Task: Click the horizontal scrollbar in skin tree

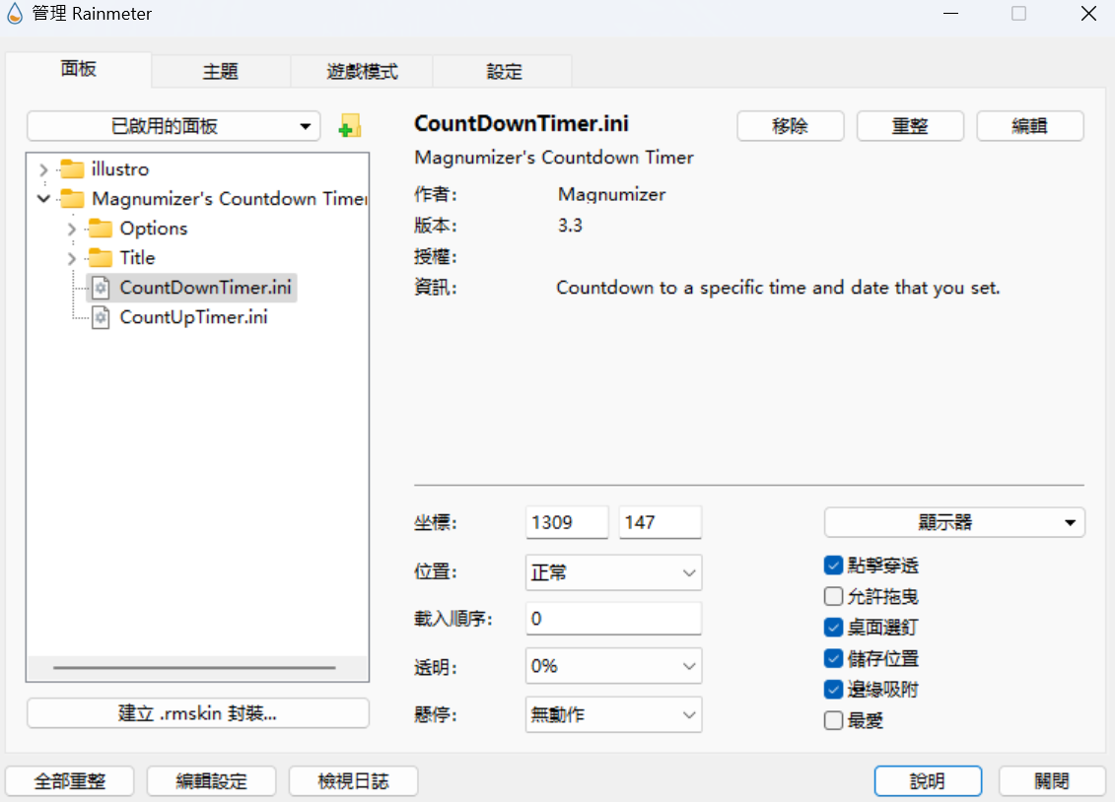Action: click(x=194, y=668)
